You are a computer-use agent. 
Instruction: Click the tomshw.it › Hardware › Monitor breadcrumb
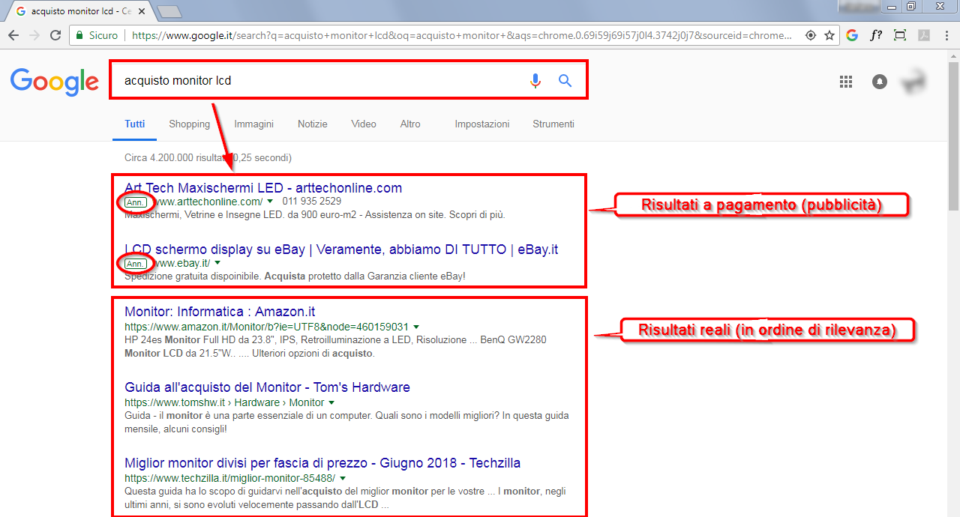click(x=224, y=402)
